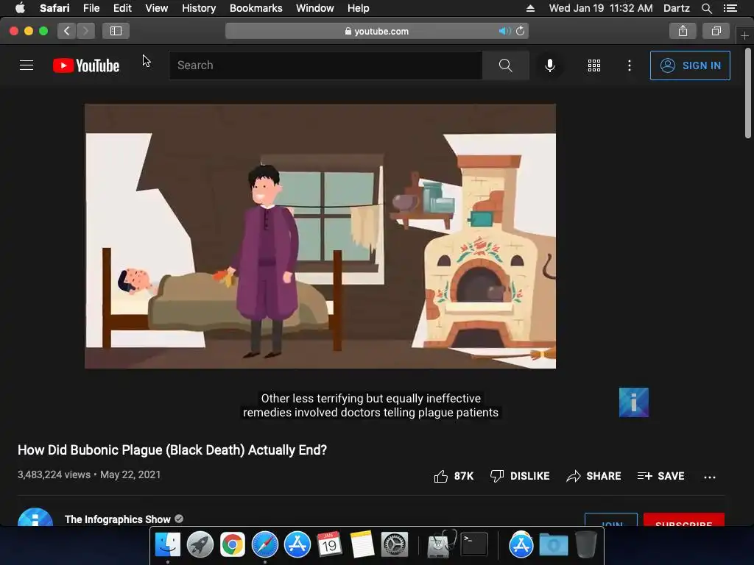754x565 pixels.
Task: Open Calendar from the Dock
Action: [329, 545]
